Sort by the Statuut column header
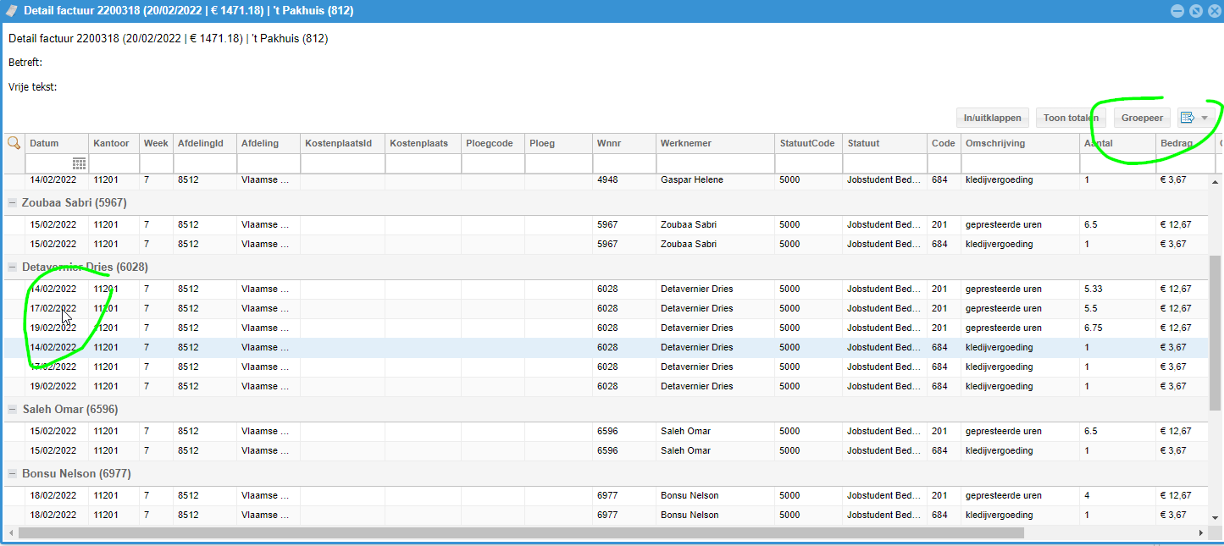Image resolution: width=1224 pixels, height=546 pixels. 884,143
